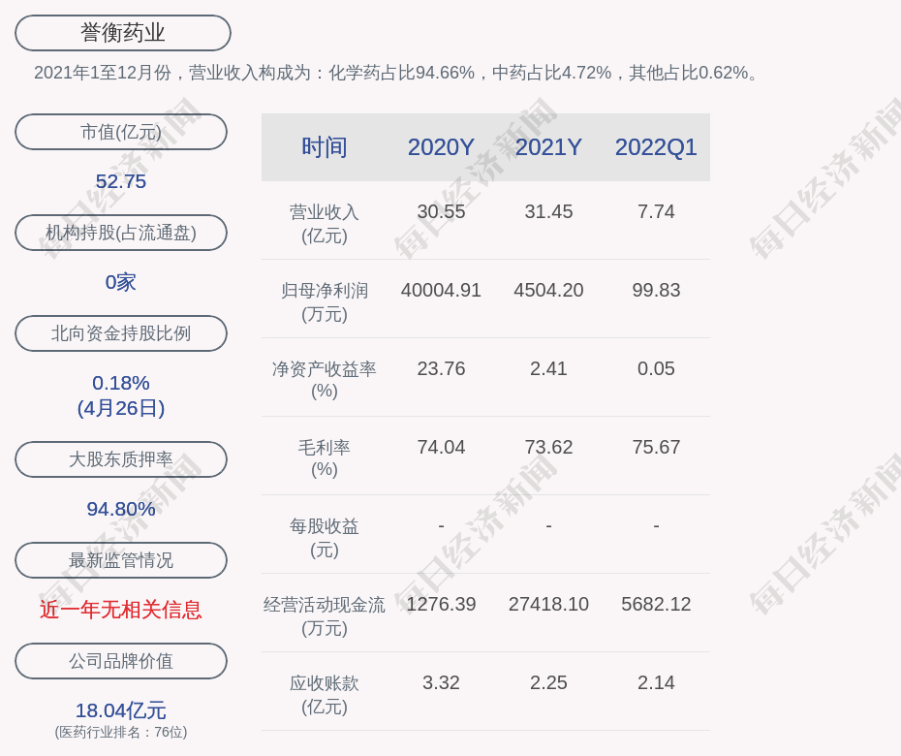Select the 大股东质押率 label pill
The width and height of the screenshot is (901, 756).
click(x=121, y=458)
